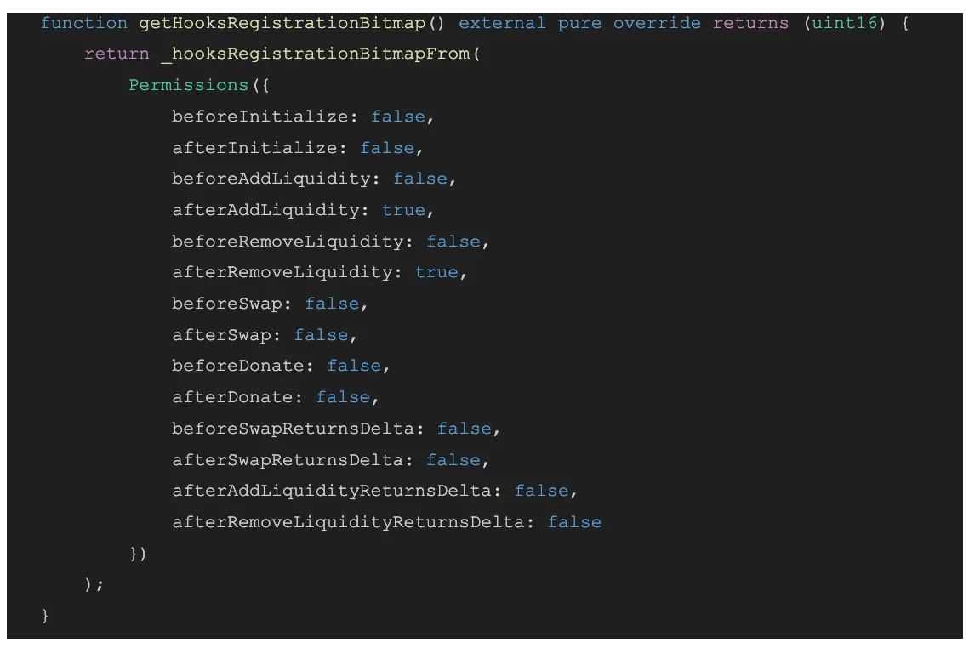Click the true value of afterAddLiquidity
The width and height of the screenshot is (975, 648).
(x=403, y=210)
